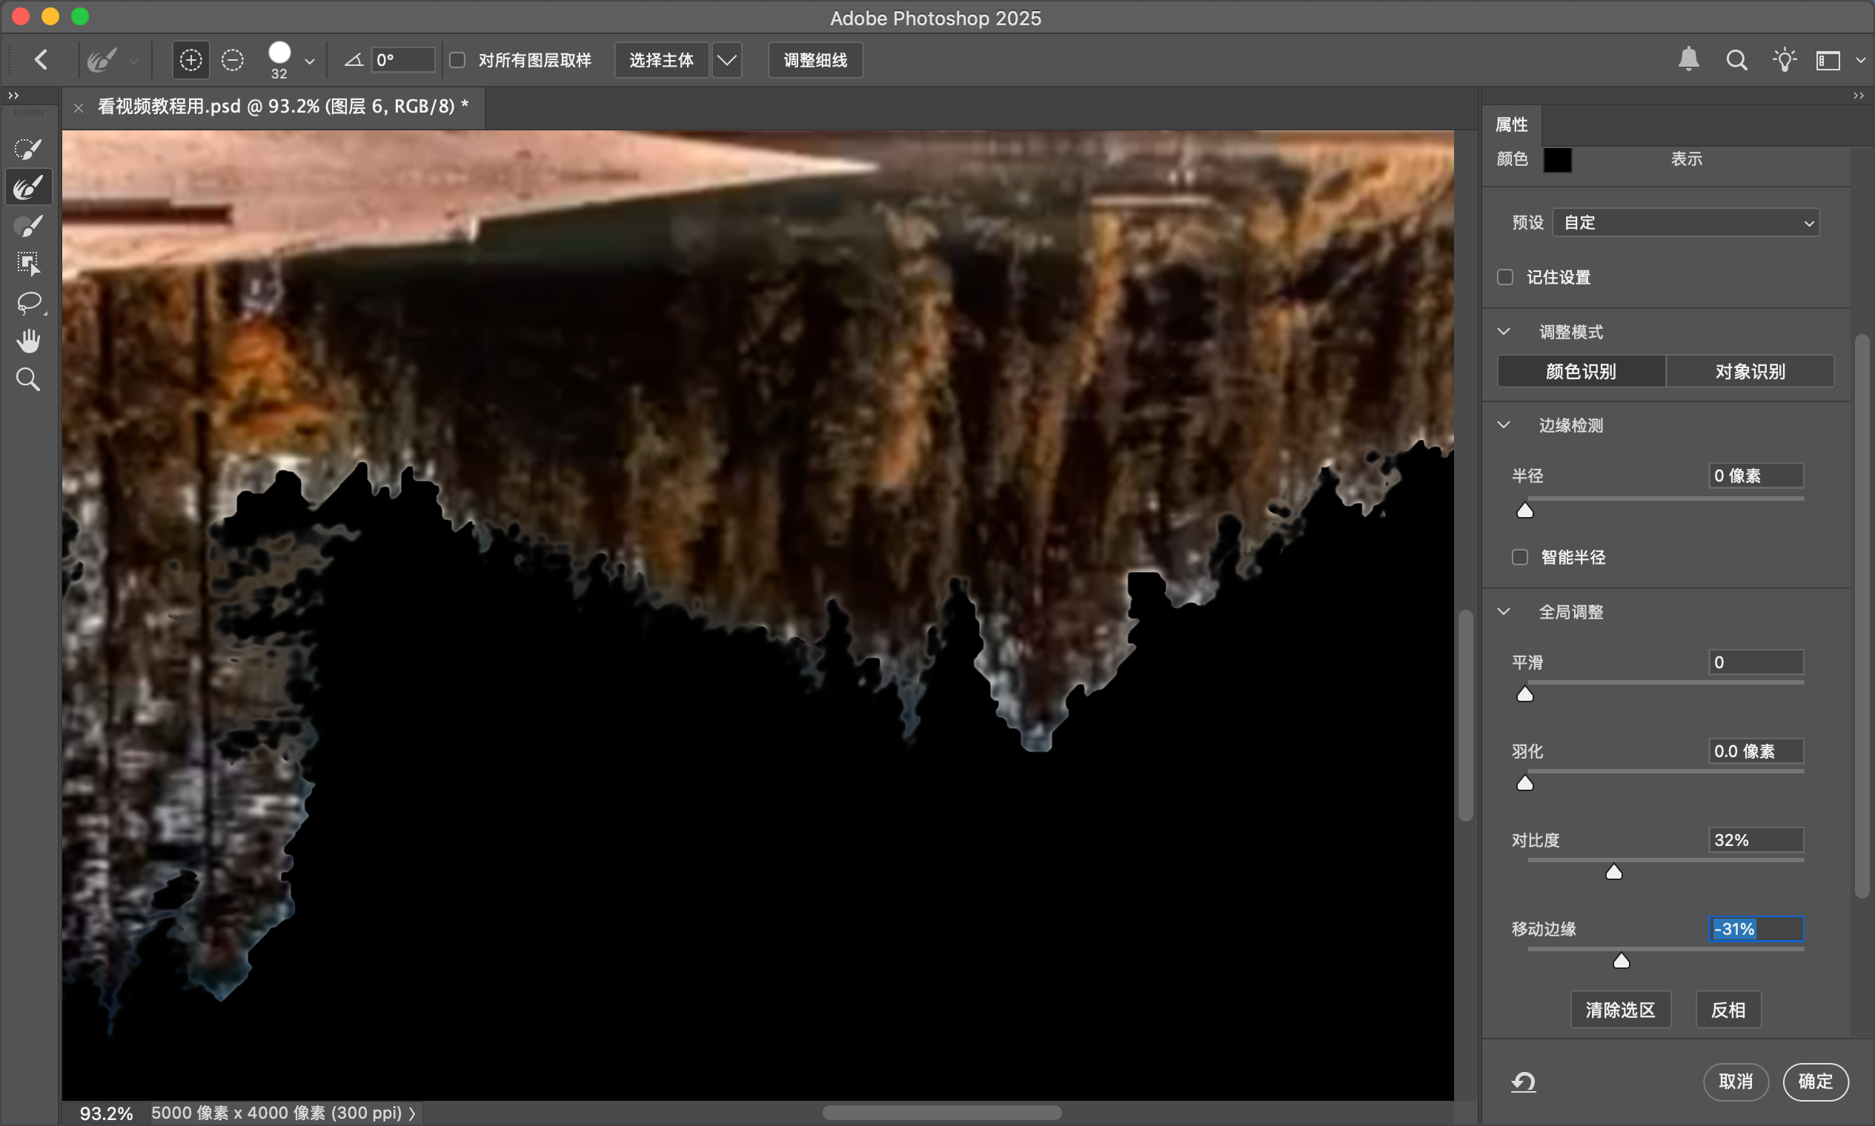Open the 预设 preset dropdown

click(1685, 222)
